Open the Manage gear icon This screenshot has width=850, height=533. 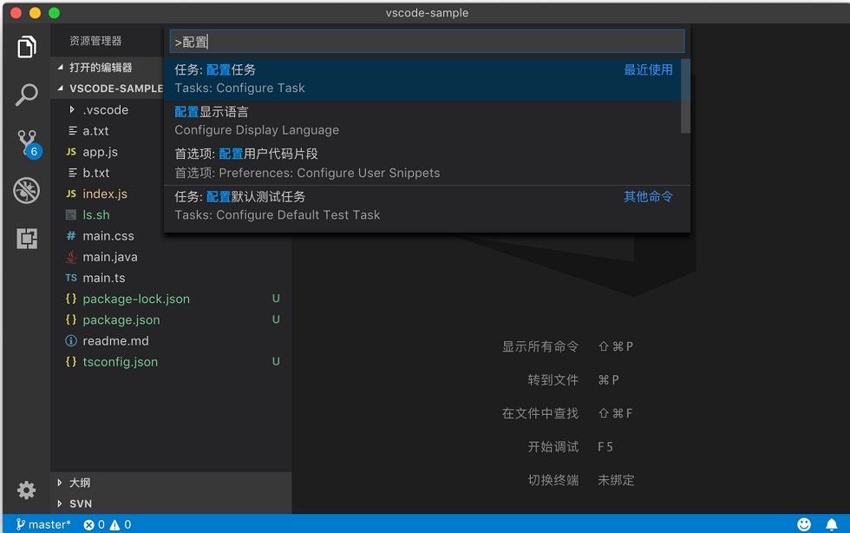click(26, 490)
